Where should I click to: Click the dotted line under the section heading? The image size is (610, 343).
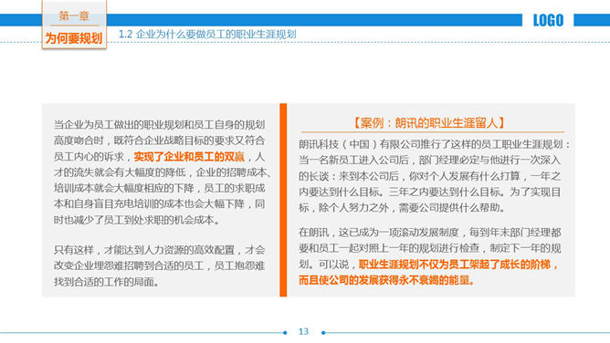click(358, 42)
